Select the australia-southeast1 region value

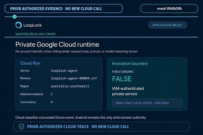coord(70,86)
